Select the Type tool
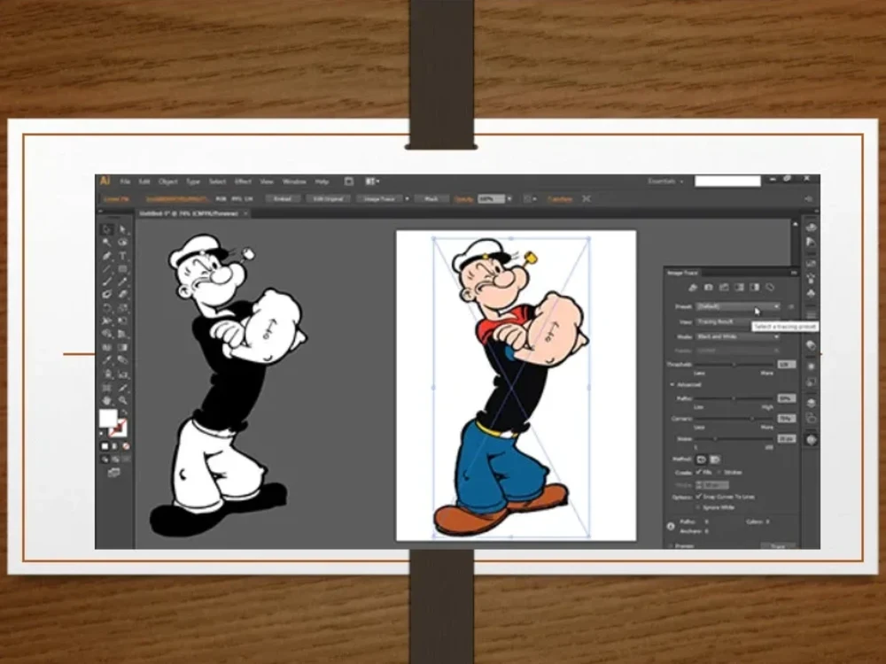The height and width of the screenshot is (664, 886). pyautogui.click(x=120, y=254)
